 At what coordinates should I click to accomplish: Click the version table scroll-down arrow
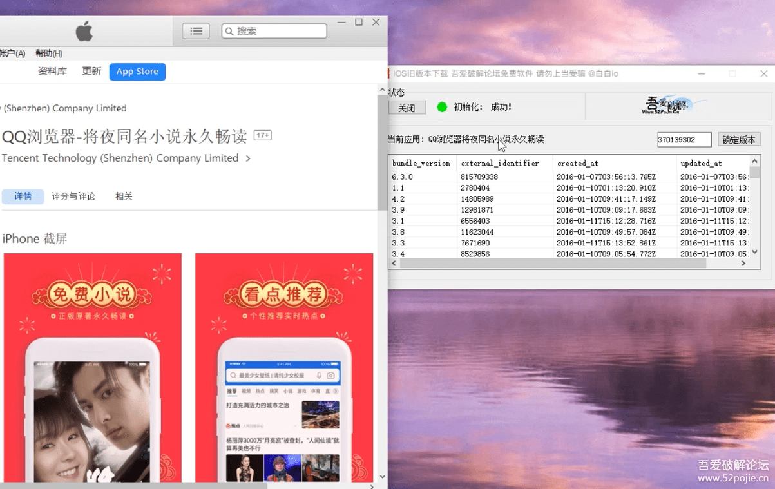point(755,253)
